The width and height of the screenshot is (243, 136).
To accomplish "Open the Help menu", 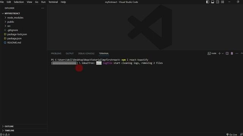I will click(63, 2).
